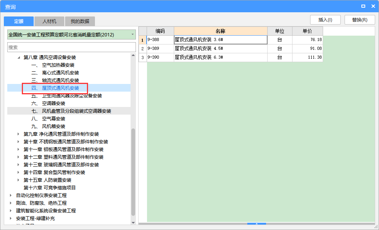Screen dimensions: 379x230
Task: Open the quota library dropdown 全国统一安装工程预算定额
Action: pyautogui.click(x=72, y=34)
